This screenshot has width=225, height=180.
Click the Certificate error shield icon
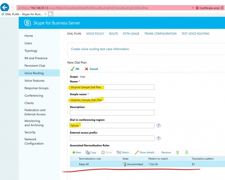coord(197,8)
